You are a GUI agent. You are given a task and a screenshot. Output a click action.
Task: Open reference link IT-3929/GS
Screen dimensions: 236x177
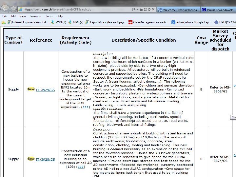click(45, 90)
